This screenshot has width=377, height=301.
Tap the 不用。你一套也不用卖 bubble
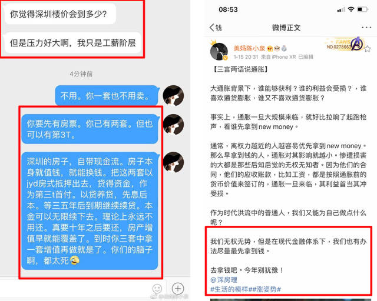(107, 96)
